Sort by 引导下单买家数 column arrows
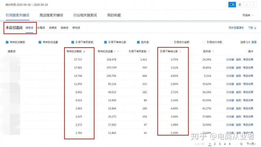Image resolution: width=261 pixels, height=147 pixels. pyautogui.click(x=149, y=51)
